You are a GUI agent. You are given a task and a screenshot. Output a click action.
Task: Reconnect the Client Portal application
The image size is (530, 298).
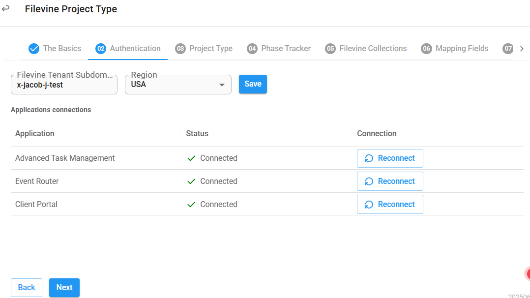pos(390,204)
